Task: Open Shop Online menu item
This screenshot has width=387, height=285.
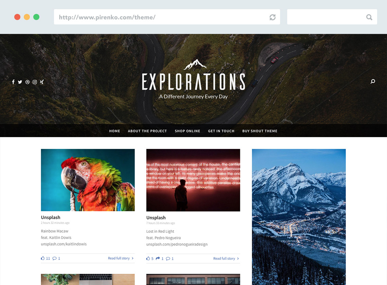Action: (x=188, y=131)
